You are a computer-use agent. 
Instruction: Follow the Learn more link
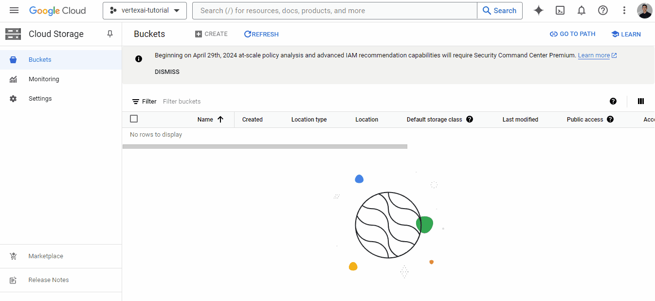pos(598,55)
